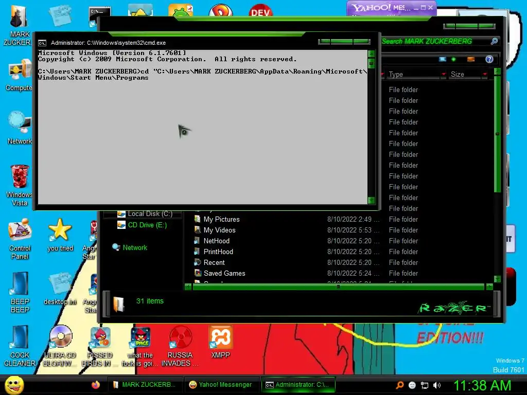527x395 pixels.
Task: Open the Computer desktop icon
Action: coord(20,76)
